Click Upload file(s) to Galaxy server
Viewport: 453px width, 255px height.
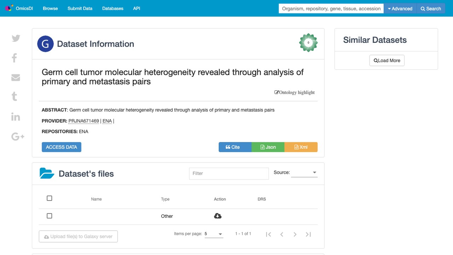(78, 237)
